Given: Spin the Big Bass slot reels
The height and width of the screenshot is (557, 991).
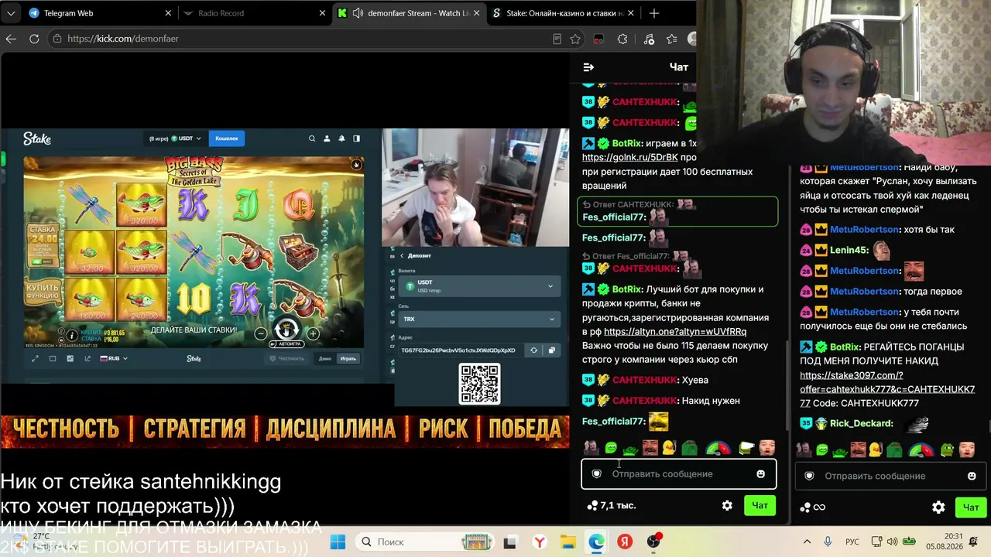Looking at the screenshot, I should (x=286, y=328).
